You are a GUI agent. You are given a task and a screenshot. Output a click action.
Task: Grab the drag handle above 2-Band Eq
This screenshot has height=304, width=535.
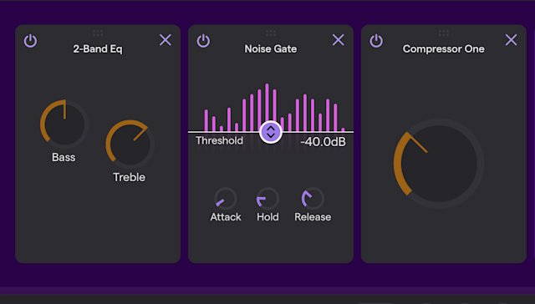(98, 33)
